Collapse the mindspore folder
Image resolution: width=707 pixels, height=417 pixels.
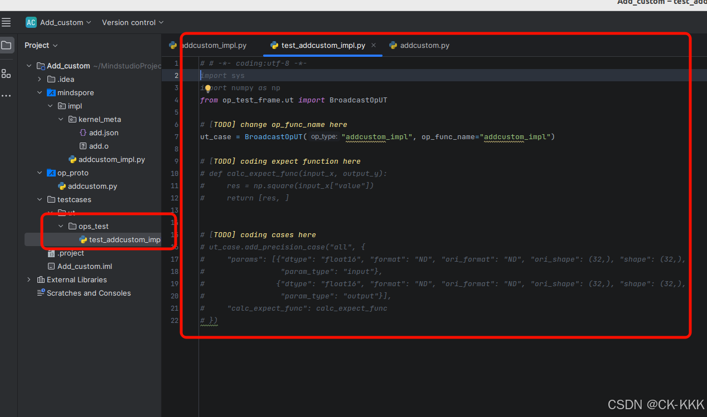[x=40, y=92]
